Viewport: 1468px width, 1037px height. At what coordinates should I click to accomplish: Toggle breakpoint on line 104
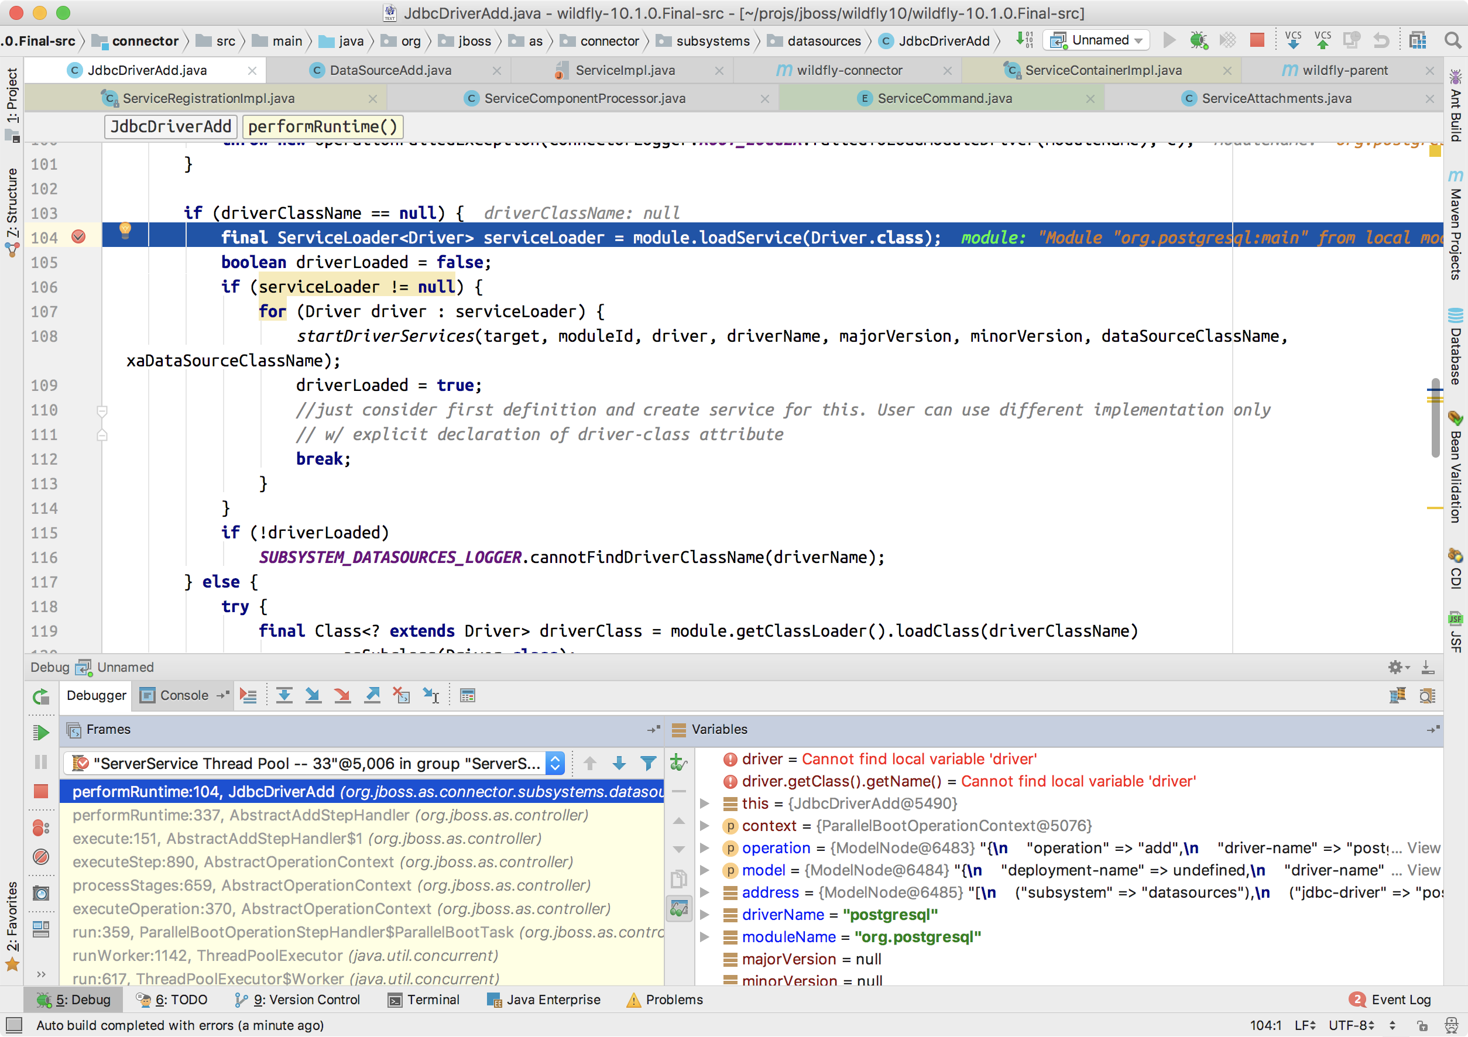coord(78,237)
